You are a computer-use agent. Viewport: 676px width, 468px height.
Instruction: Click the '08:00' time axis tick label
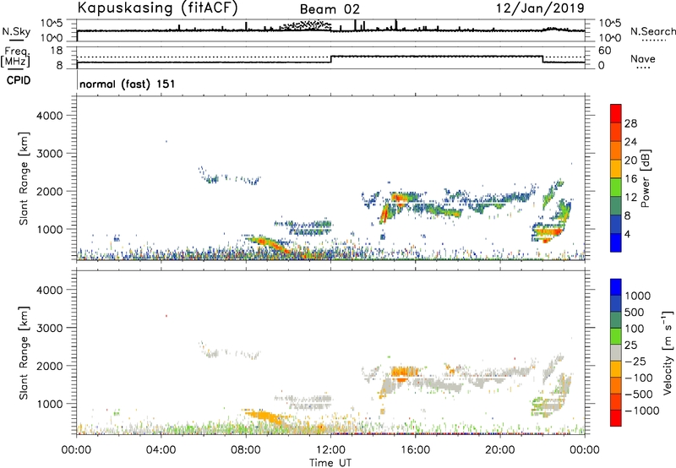click(x=246, y=450)
